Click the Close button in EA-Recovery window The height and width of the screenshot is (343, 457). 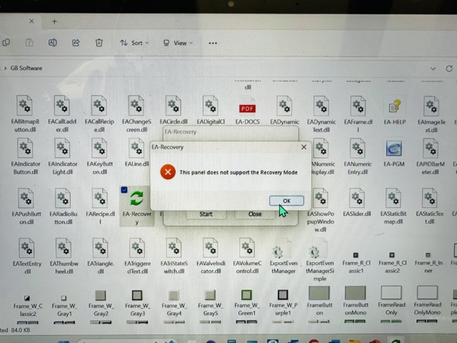coord(255,214)
